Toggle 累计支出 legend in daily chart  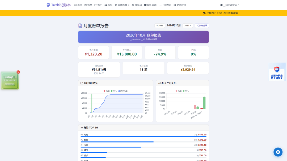pos(123,91)
